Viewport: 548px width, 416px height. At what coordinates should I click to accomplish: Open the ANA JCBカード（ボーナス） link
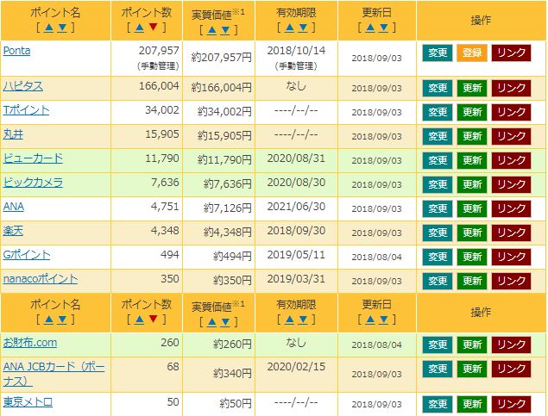point(54,374)
